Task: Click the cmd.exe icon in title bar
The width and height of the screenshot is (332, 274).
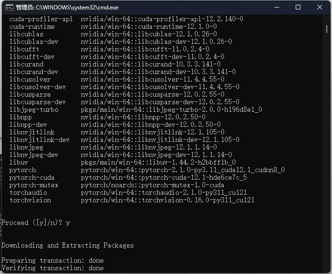Action: [8, 8]
